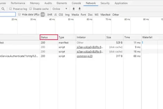Tick the Disable cache checkbox

click(x=31, y=9)
